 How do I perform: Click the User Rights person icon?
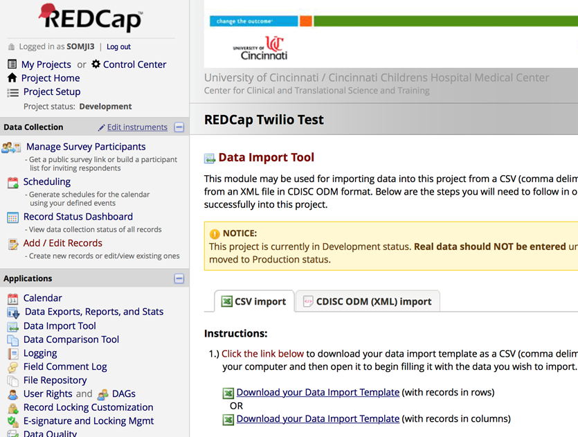(x=13, y=394)
